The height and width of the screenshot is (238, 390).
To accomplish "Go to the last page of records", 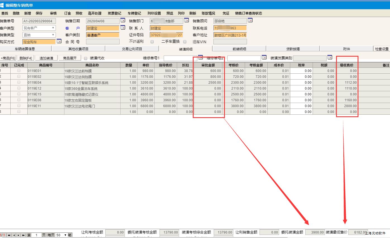I will (23, 235).
